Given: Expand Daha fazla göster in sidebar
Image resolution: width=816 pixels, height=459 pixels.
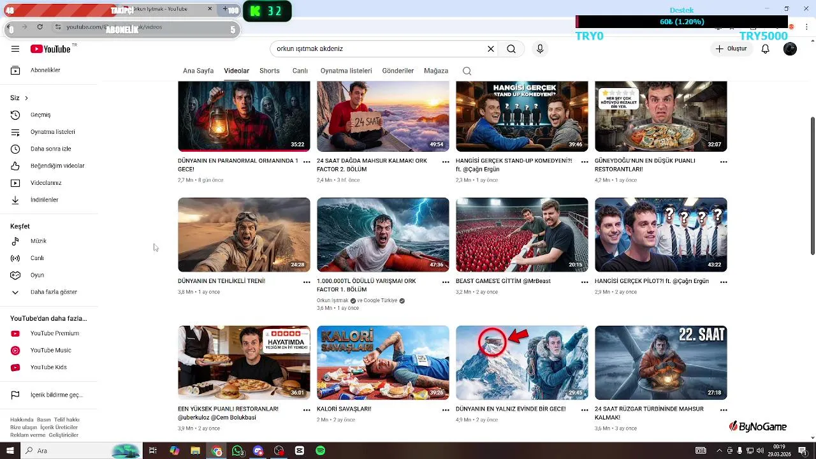Looking at the screenshot, I should (x=52, y=292).
